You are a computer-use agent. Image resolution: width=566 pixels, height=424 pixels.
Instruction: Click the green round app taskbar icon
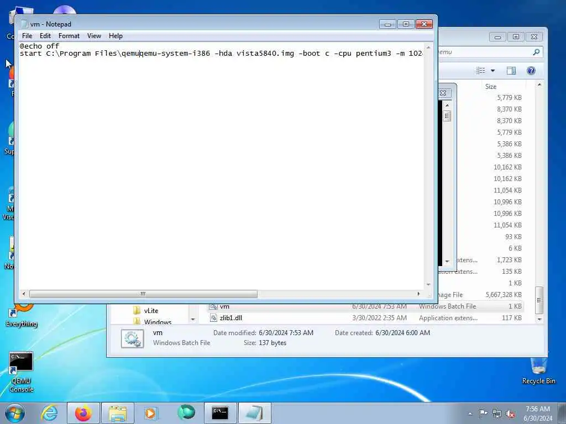(186, 412)
